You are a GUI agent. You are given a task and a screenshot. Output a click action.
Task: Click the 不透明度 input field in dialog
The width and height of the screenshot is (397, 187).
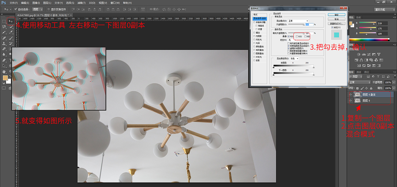309,25
